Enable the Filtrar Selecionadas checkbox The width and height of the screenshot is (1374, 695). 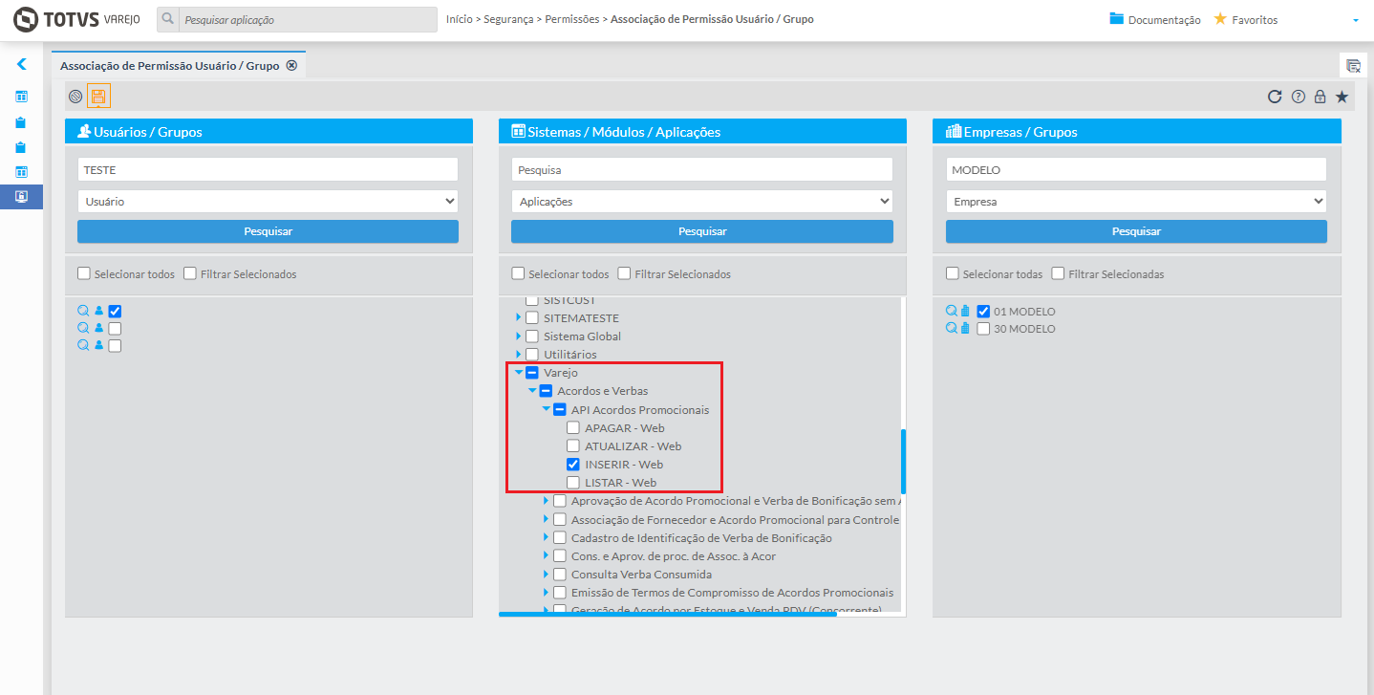[x=1058, y=273]
